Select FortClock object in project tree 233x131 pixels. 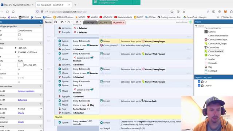213,71
